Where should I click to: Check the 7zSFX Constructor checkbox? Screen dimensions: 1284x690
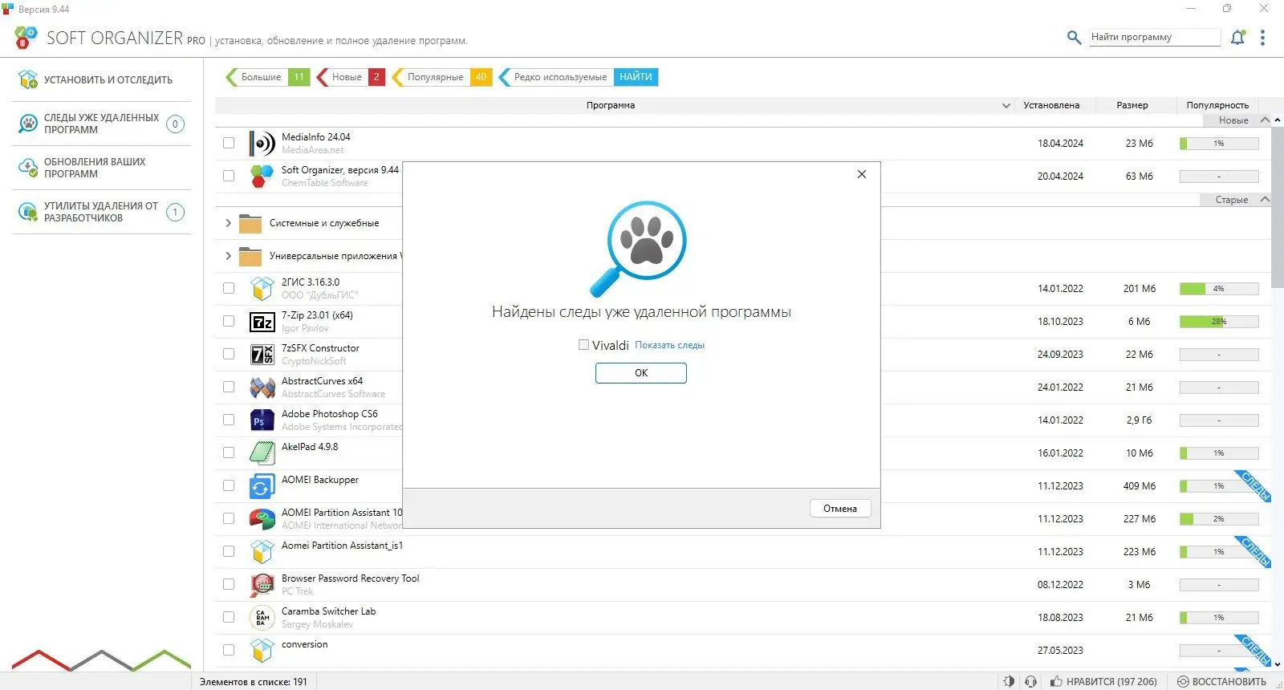click(229, 355)
